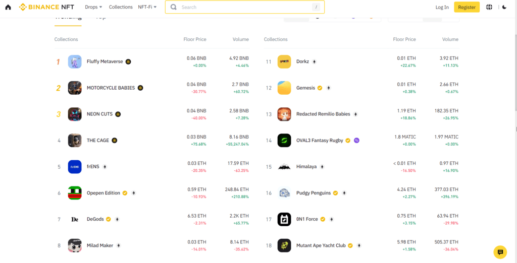Click the Binance NFT logo
This screenshot has height=263, width=517.
[x=46, y=7]
